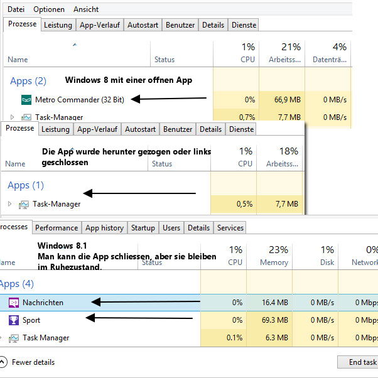Viewport: 378px width, 378px height.
Task: Click the 69.3 MB memory value
Action: tap(275, 320)
